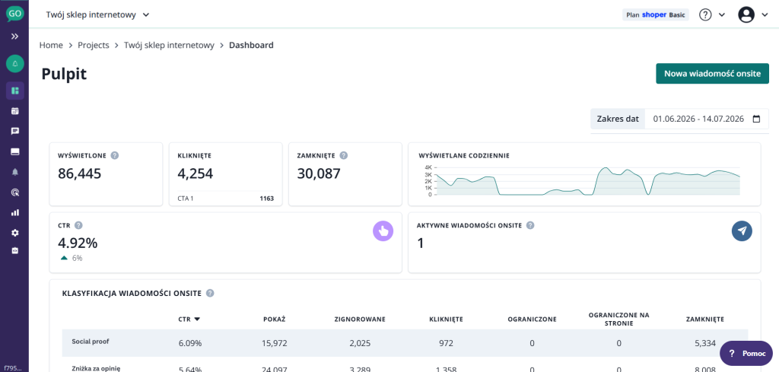Viewport: 779px width, 372px height.
Task: Show help tooltip for Aktywne wiadomości onsite
Action: [x=530, y=225]
